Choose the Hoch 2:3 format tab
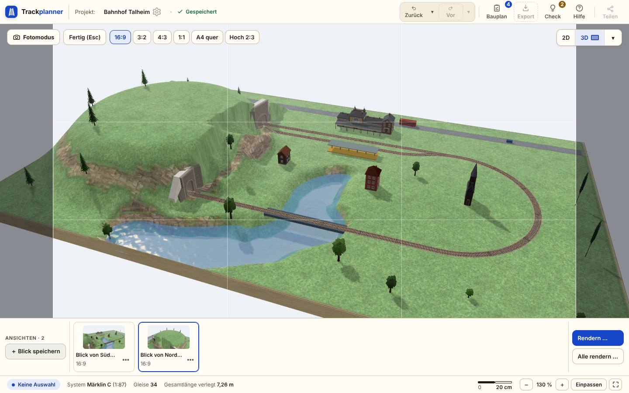 tap(242, 37)
